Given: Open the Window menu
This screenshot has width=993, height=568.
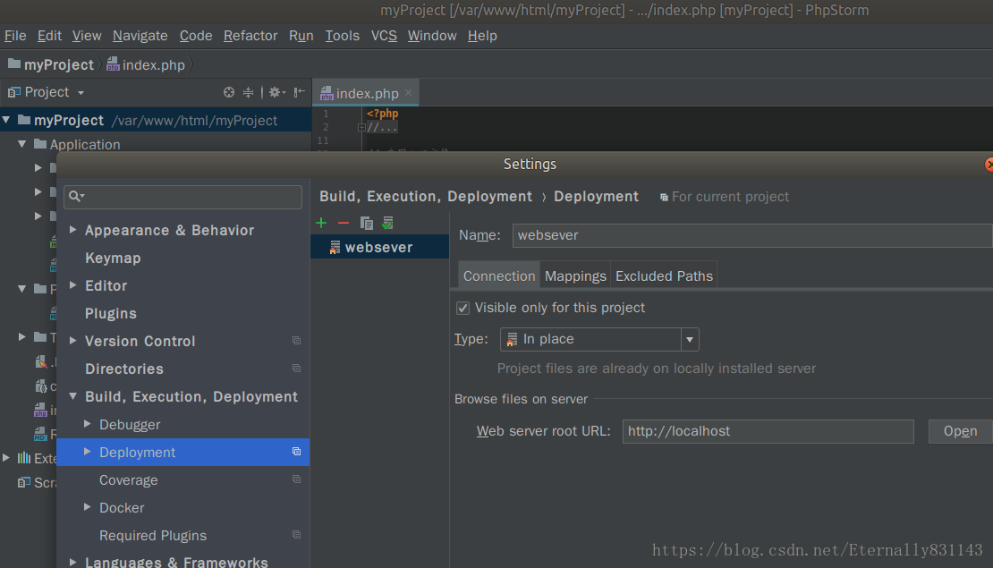Looking at the screenshot, I should [432, 36].
